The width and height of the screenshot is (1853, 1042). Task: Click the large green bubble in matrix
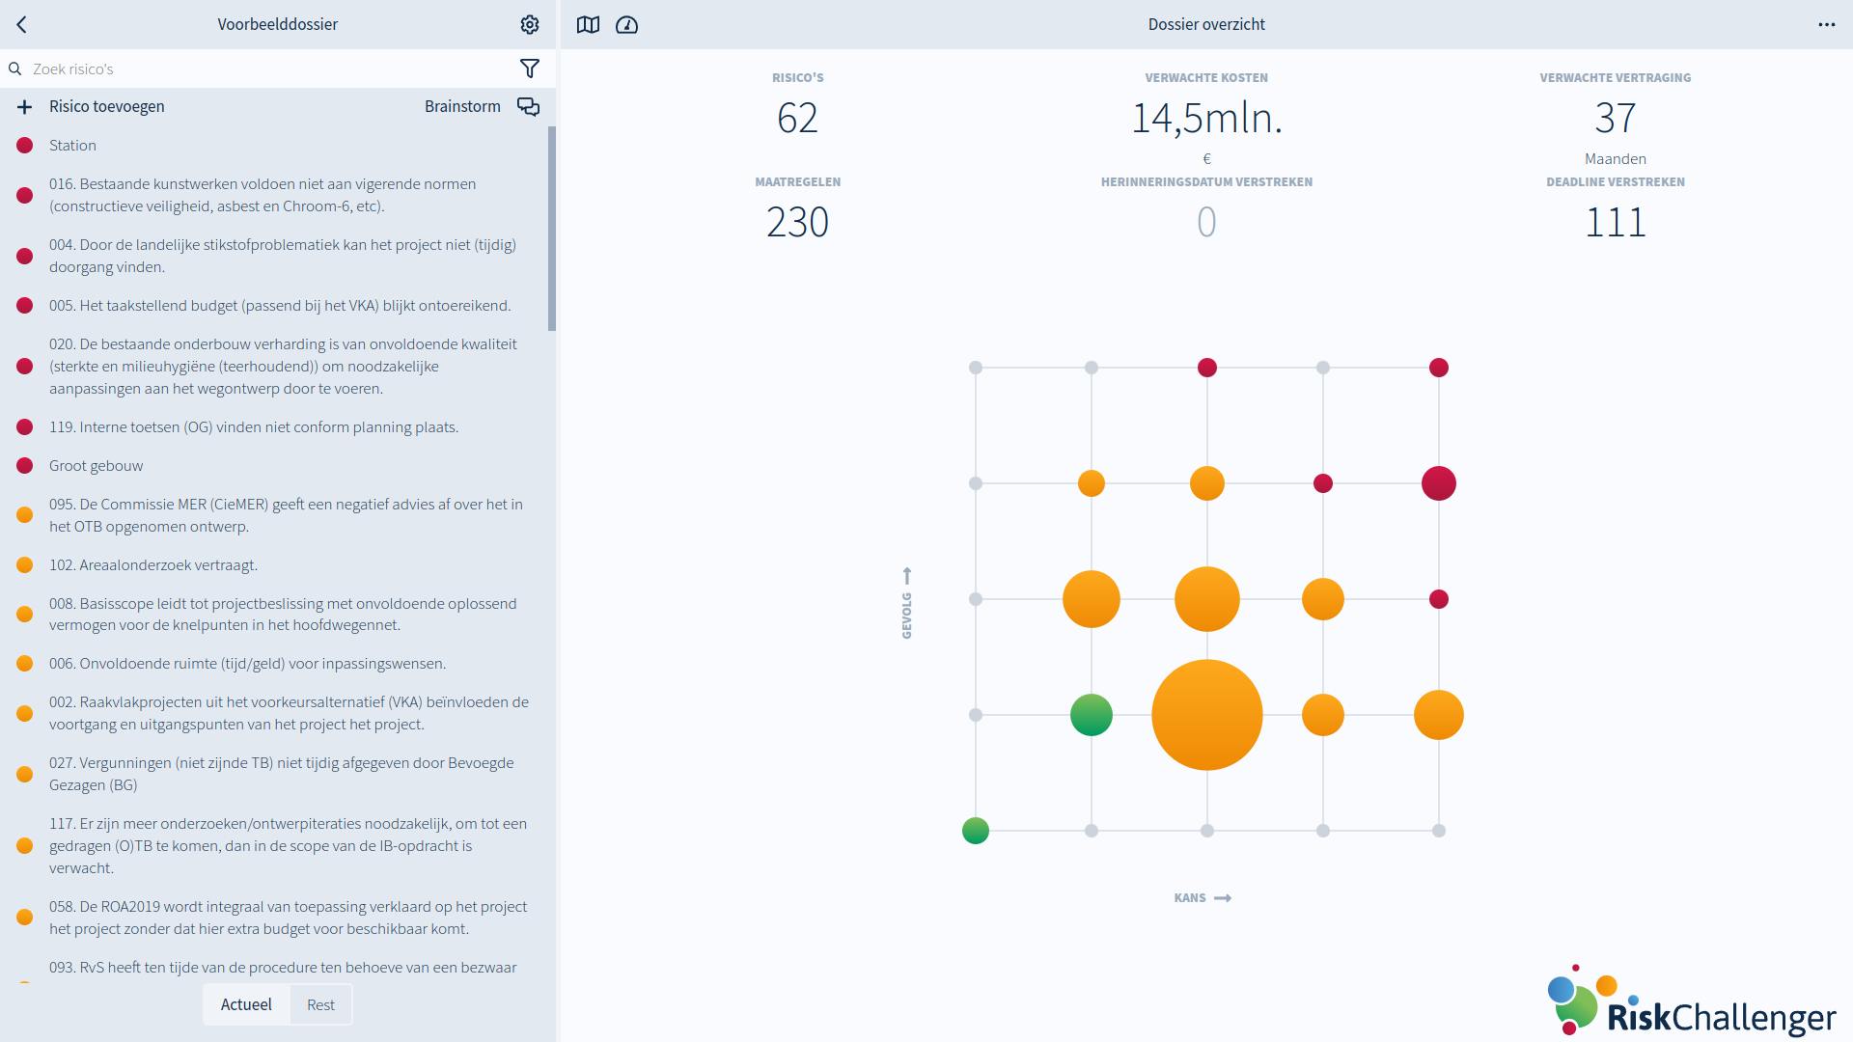1091,715
